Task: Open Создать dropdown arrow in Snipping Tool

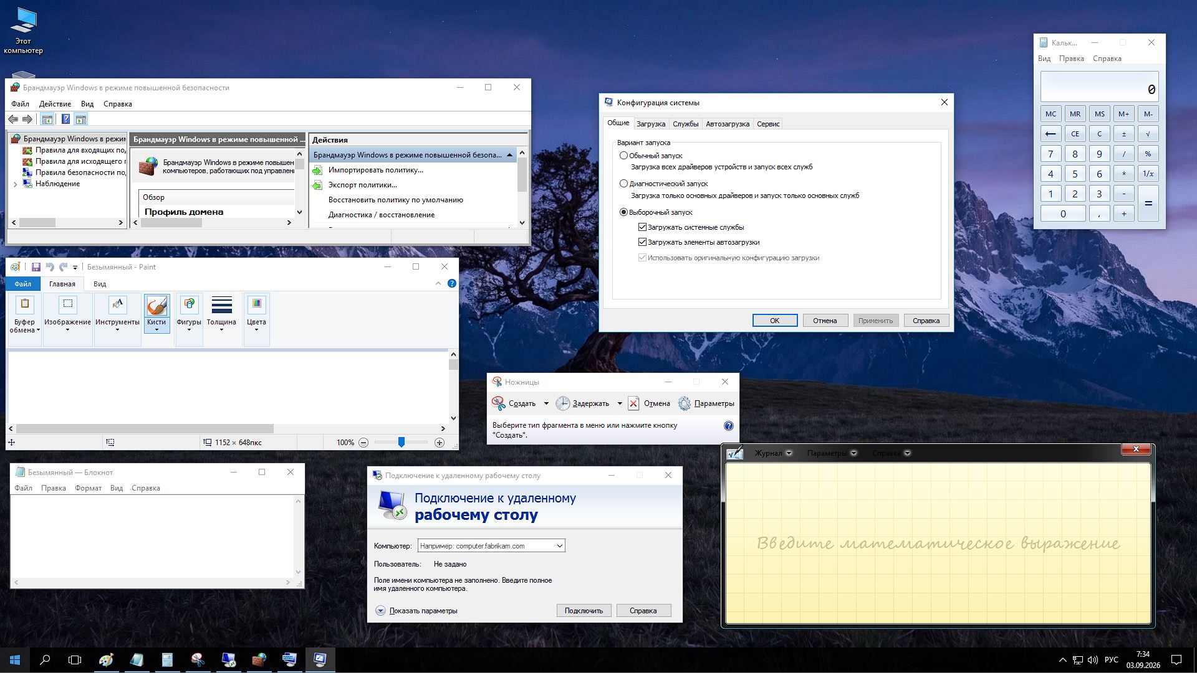Action: pos(546,403)
